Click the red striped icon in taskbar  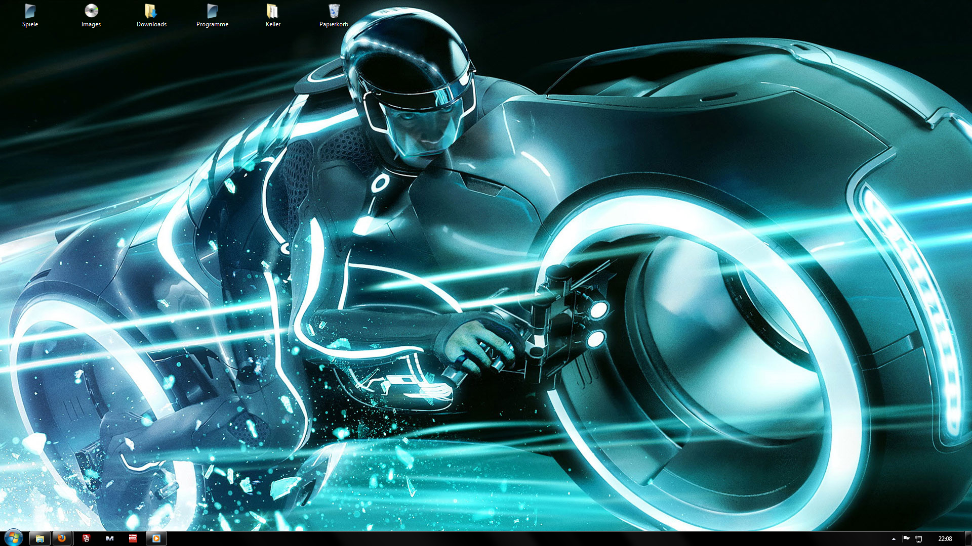(x=133, y=538)
